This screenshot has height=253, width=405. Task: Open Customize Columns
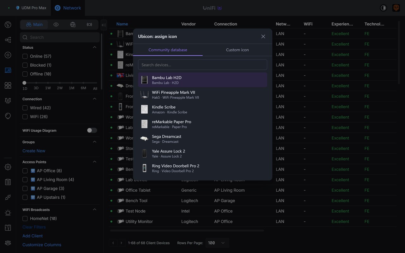[x=42, y=245]
